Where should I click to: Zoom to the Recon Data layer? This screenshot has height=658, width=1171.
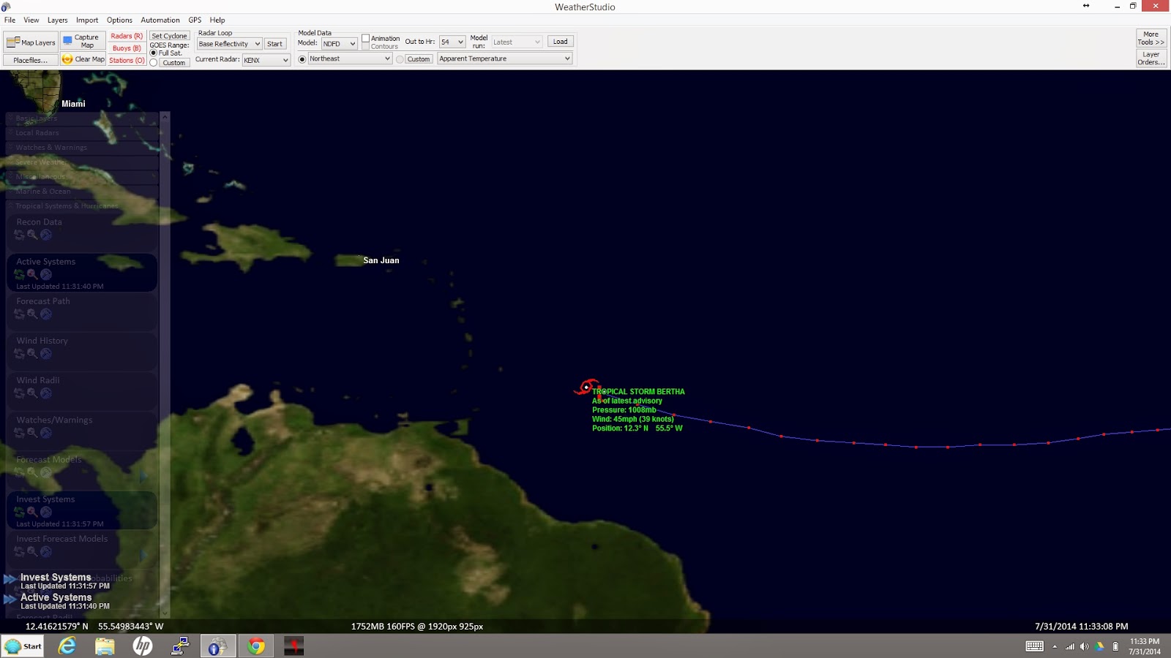point(32,235)
